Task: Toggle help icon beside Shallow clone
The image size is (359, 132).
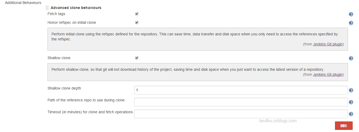Action: click(351, 58)
